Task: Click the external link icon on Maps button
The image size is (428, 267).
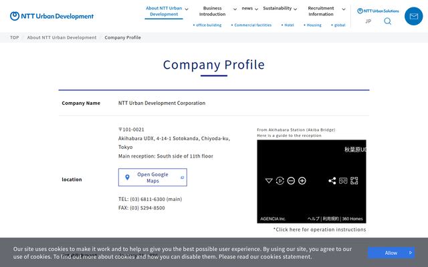Action: point(182,178)
